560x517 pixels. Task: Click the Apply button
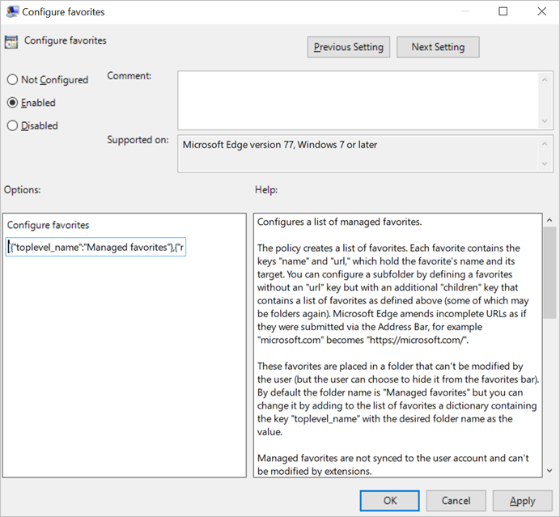522,501
